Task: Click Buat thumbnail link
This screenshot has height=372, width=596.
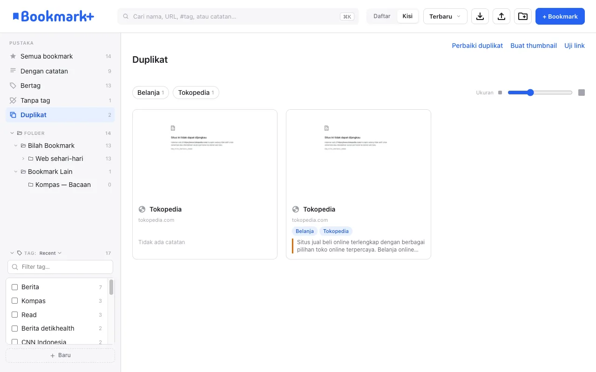Action: coord(534,46)
